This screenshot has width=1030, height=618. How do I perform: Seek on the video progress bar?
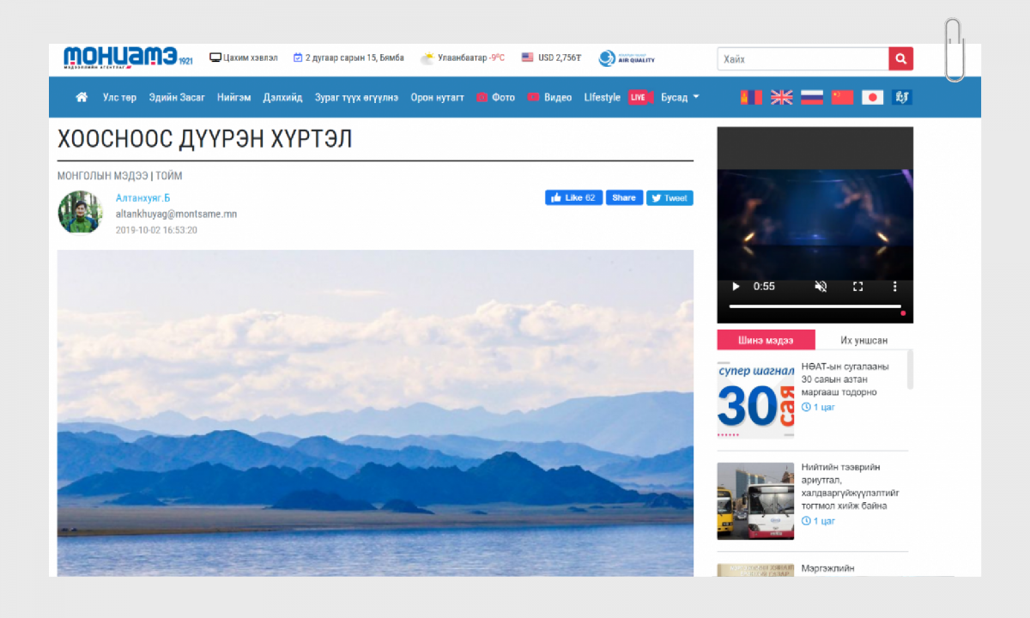(x=815, y=306)
